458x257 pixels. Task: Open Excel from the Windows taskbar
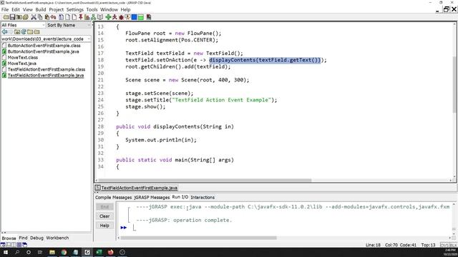[99, 252]
